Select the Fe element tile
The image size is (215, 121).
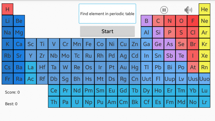point(89,44)
